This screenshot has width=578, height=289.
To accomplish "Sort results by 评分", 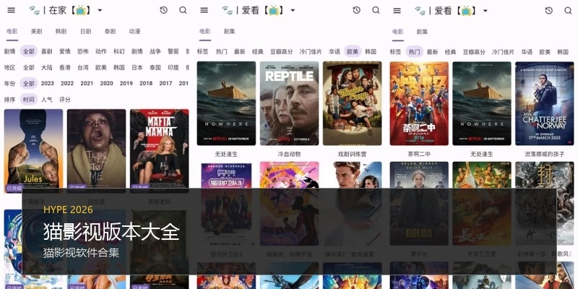I will [x=64, y=100].
